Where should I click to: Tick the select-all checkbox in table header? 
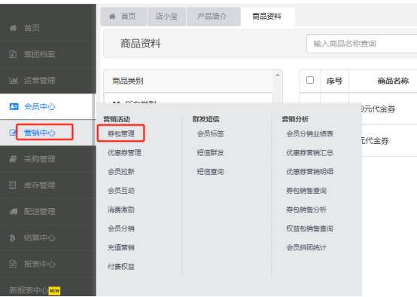pos(310,80)
